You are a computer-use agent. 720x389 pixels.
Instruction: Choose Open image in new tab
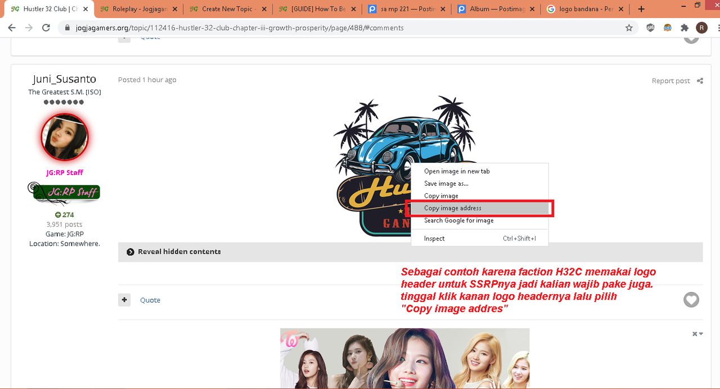coord(479,171)
